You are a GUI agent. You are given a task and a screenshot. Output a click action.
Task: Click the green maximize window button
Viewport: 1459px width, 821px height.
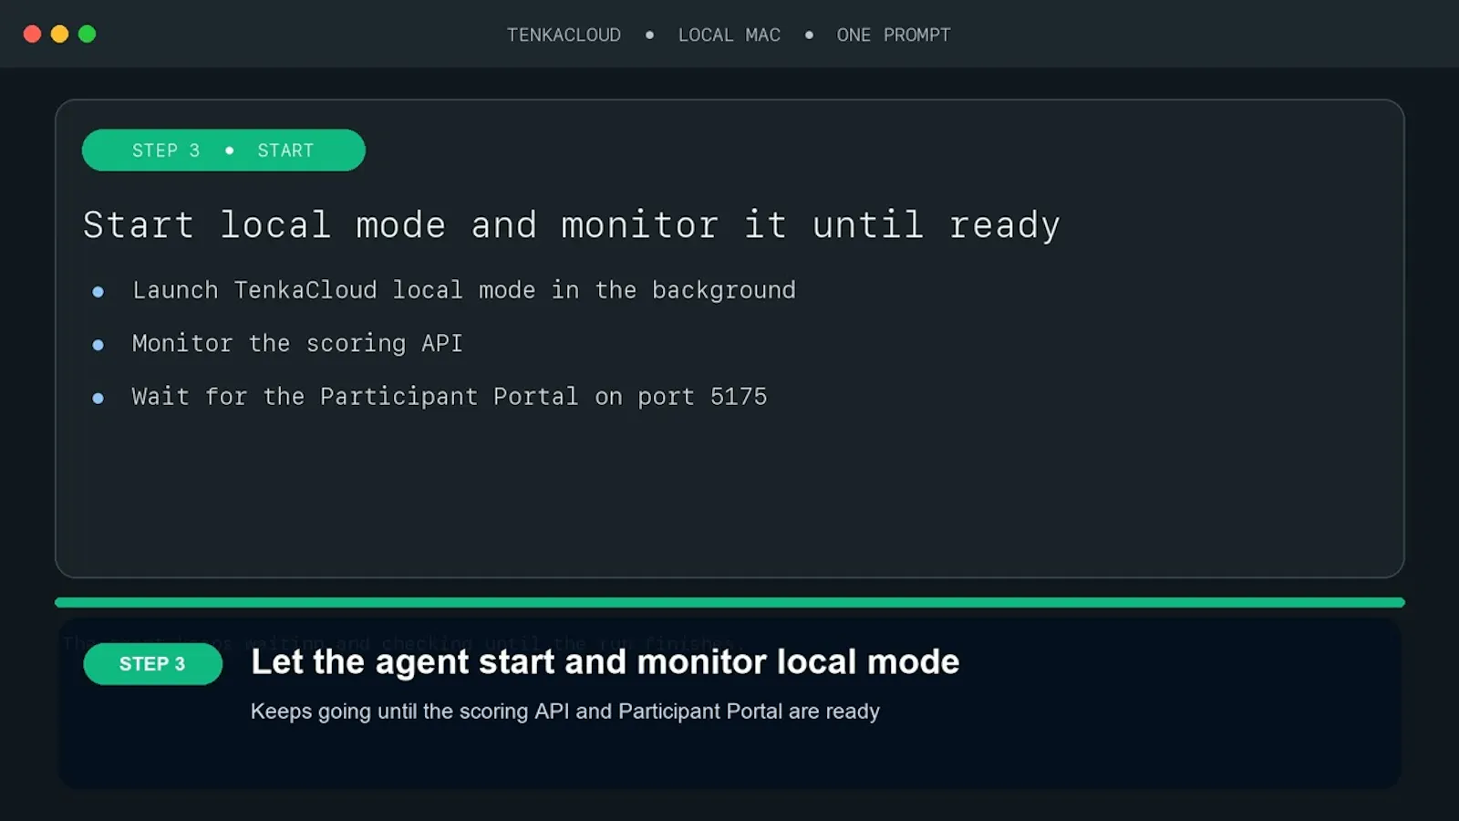pyautogui.click(x=87, y=34)
